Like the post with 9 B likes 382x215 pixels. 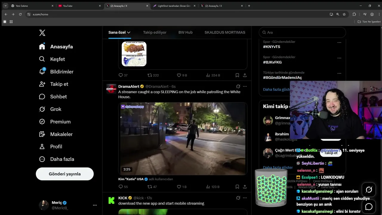click(x=182, y=75)
